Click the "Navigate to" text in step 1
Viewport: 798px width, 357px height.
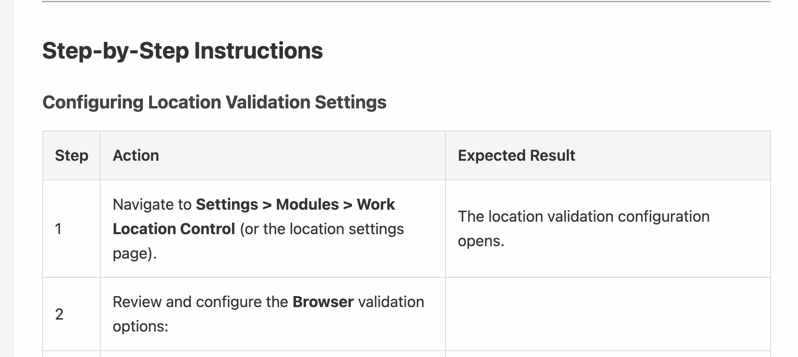point(152,204)
